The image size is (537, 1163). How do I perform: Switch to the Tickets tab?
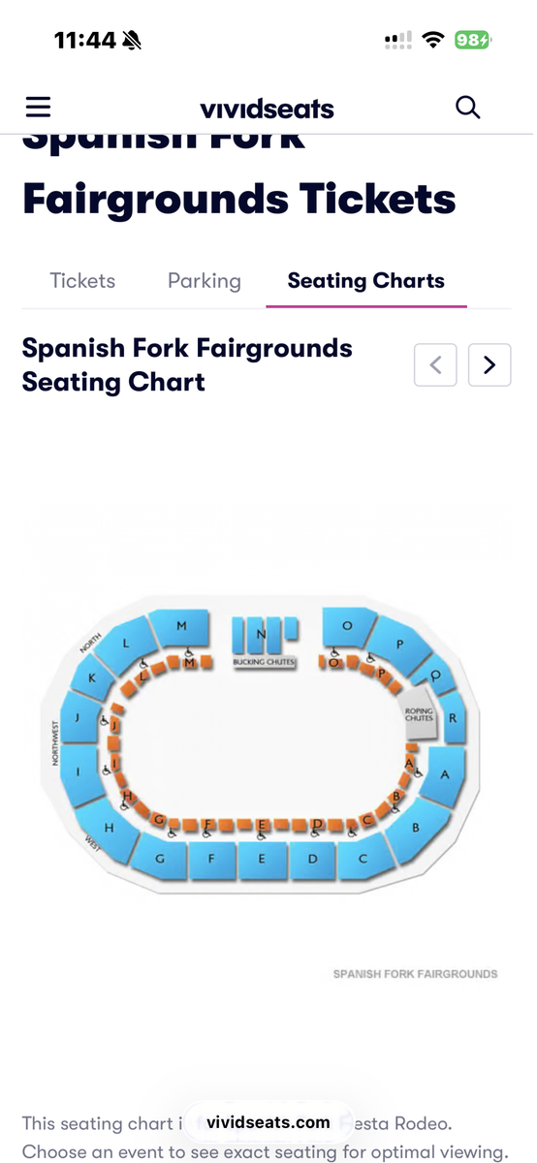click(82, 281)
